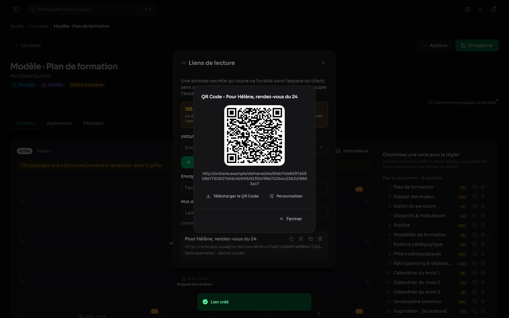Screen dimensions: 509x318
Task: Bookmark the Objectifs & indicateurs section
Action: [x=483, y=216]
